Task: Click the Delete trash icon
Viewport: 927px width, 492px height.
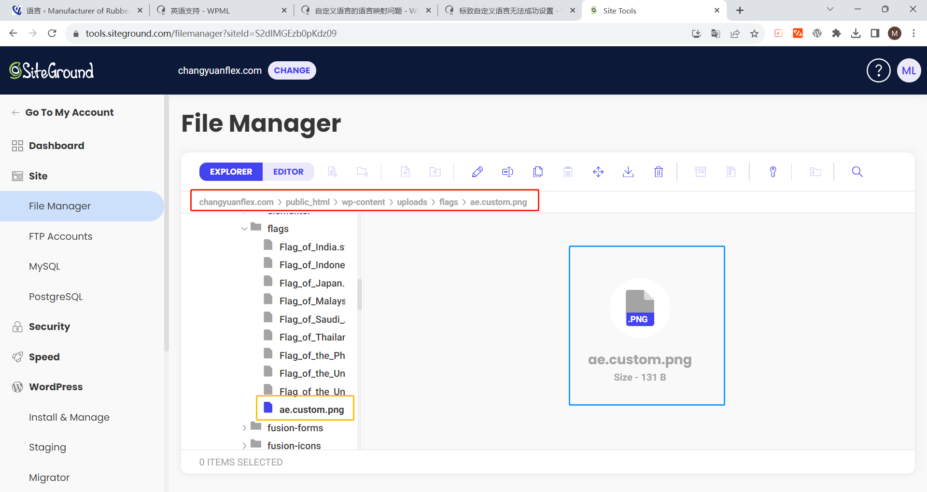Action: [659, 172]
